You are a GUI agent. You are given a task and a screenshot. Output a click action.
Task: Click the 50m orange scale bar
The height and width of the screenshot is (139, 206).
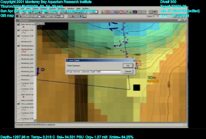point(153,81)
